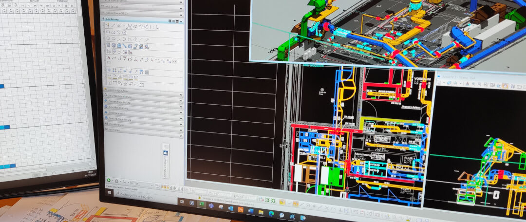The height and width of the screenshot is (222, 526).
Task: Open the CONNECT Advisor side tab
Action: coord(166,161)
